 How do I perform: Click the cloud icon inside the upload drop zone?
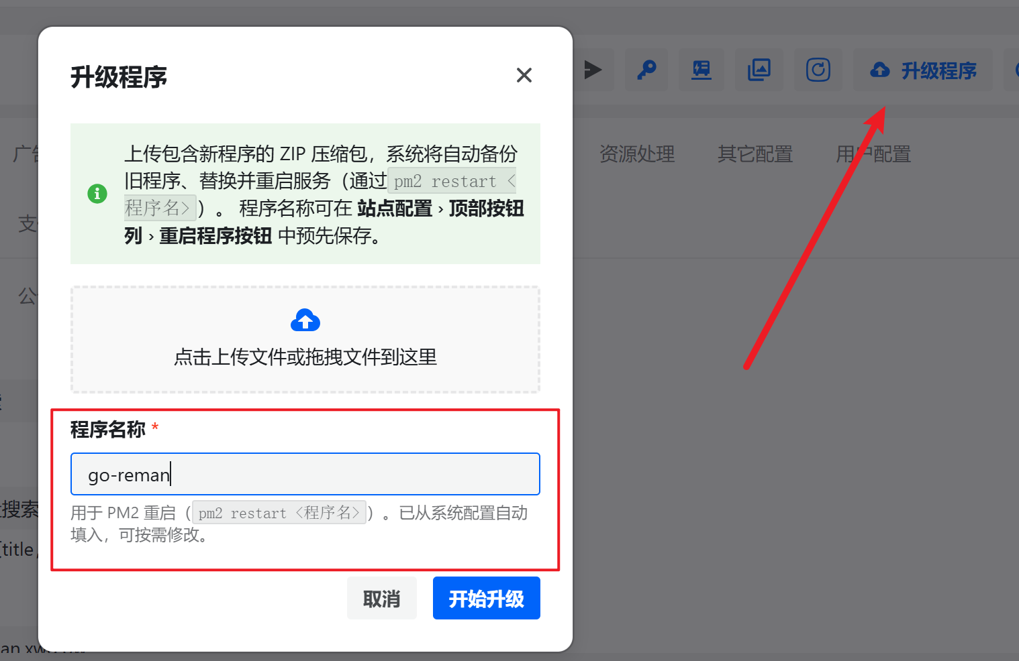click(x=305, y=320)
